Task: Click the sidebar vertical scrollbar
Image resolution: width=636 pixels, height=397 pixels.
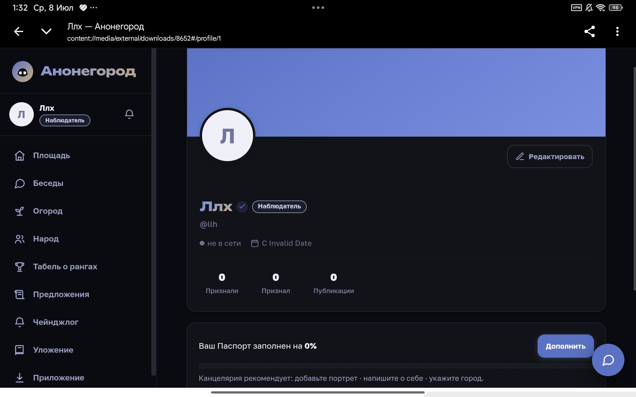Action: tap(154, 212)
